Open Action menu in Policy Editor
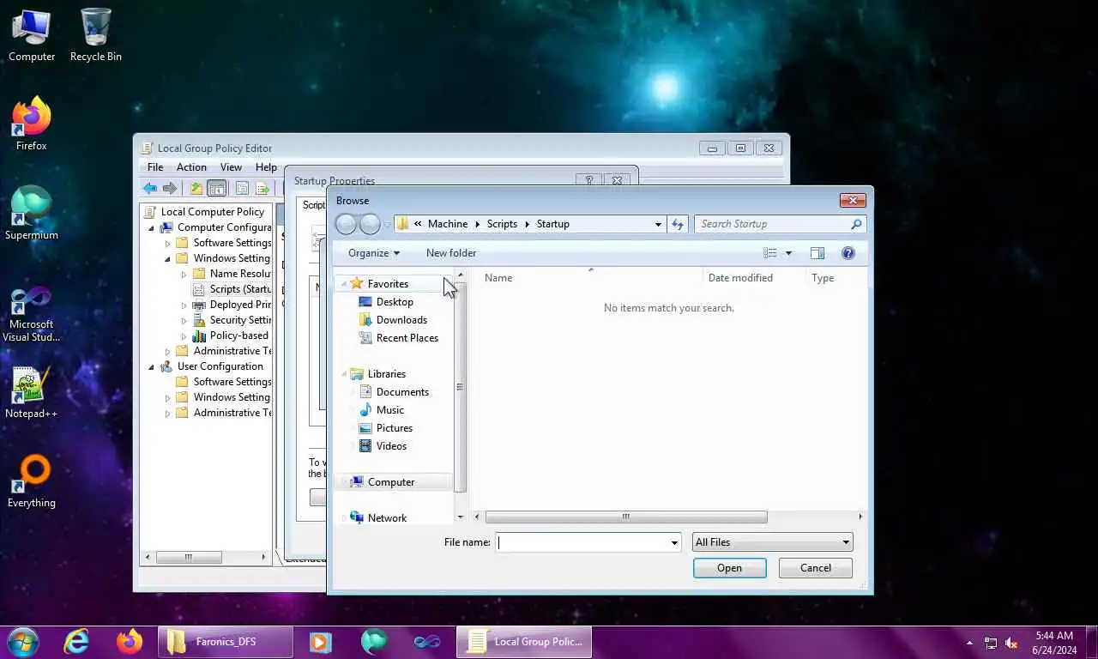 [x=191, y=167]
